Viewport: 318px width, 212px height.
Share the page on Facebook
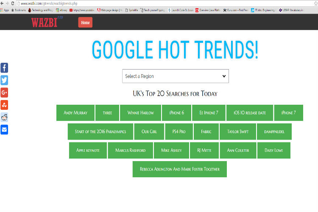4,67
